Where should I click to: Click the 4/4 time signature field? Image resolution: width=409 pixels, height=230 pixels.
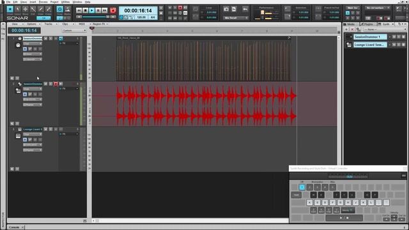click(x=153, y=17)
